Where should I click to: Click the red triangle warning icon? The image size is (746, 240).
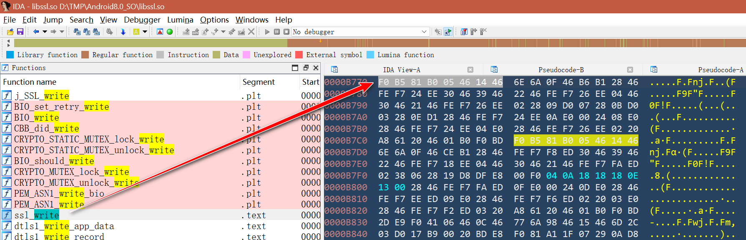tap(160, 32)
